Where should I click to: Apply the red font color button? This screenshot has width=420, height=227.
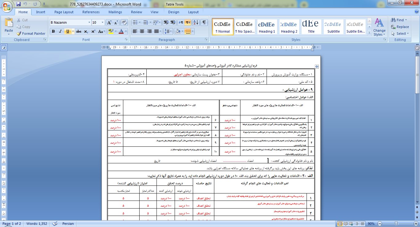(x=121, y=31)
